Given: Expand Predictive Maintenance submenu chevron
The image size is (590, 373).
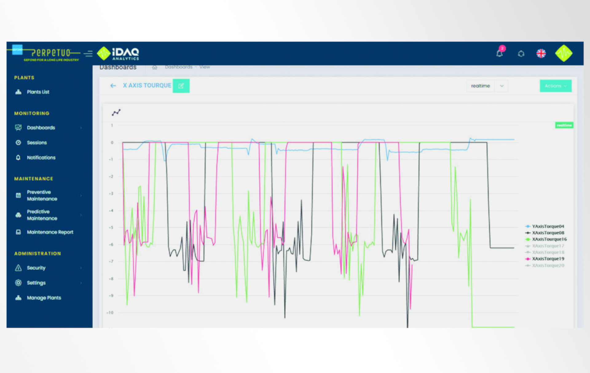Looking at the screenshot, I should 81,215.
